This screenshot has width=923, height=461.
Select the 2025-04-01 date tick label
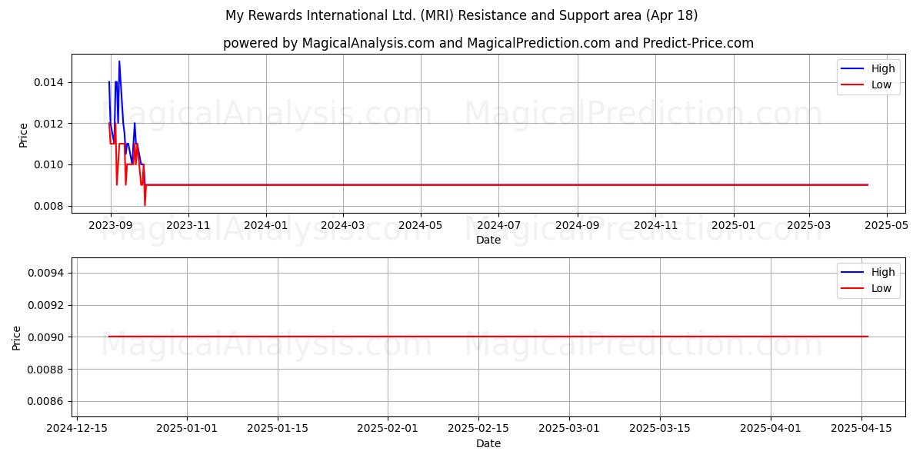coord(770,429)
